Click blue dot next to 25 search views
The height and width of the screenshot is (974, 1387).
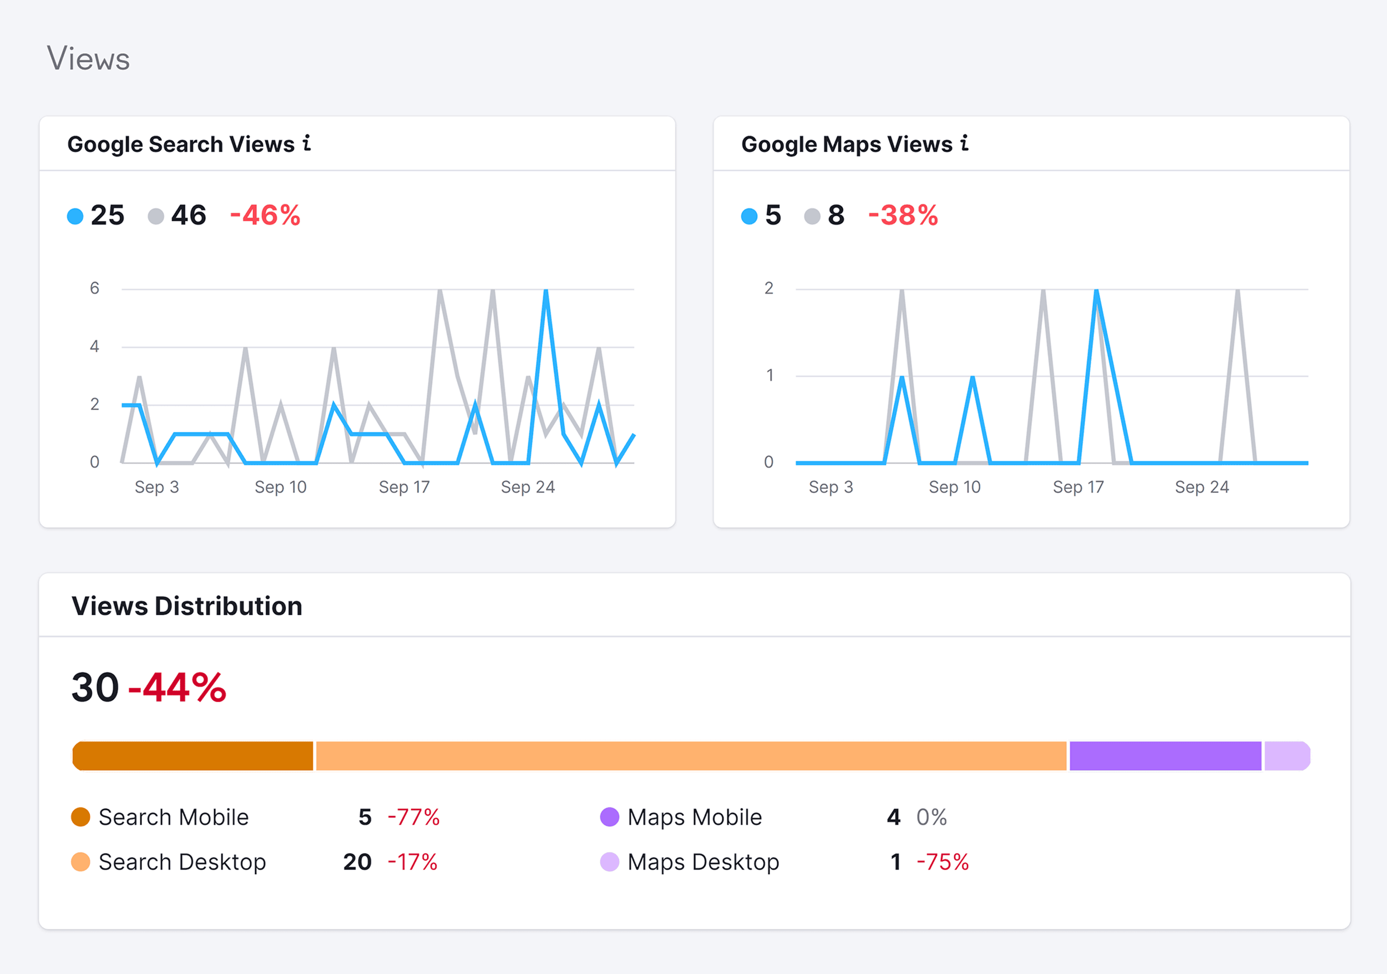[x=75, y=216]
